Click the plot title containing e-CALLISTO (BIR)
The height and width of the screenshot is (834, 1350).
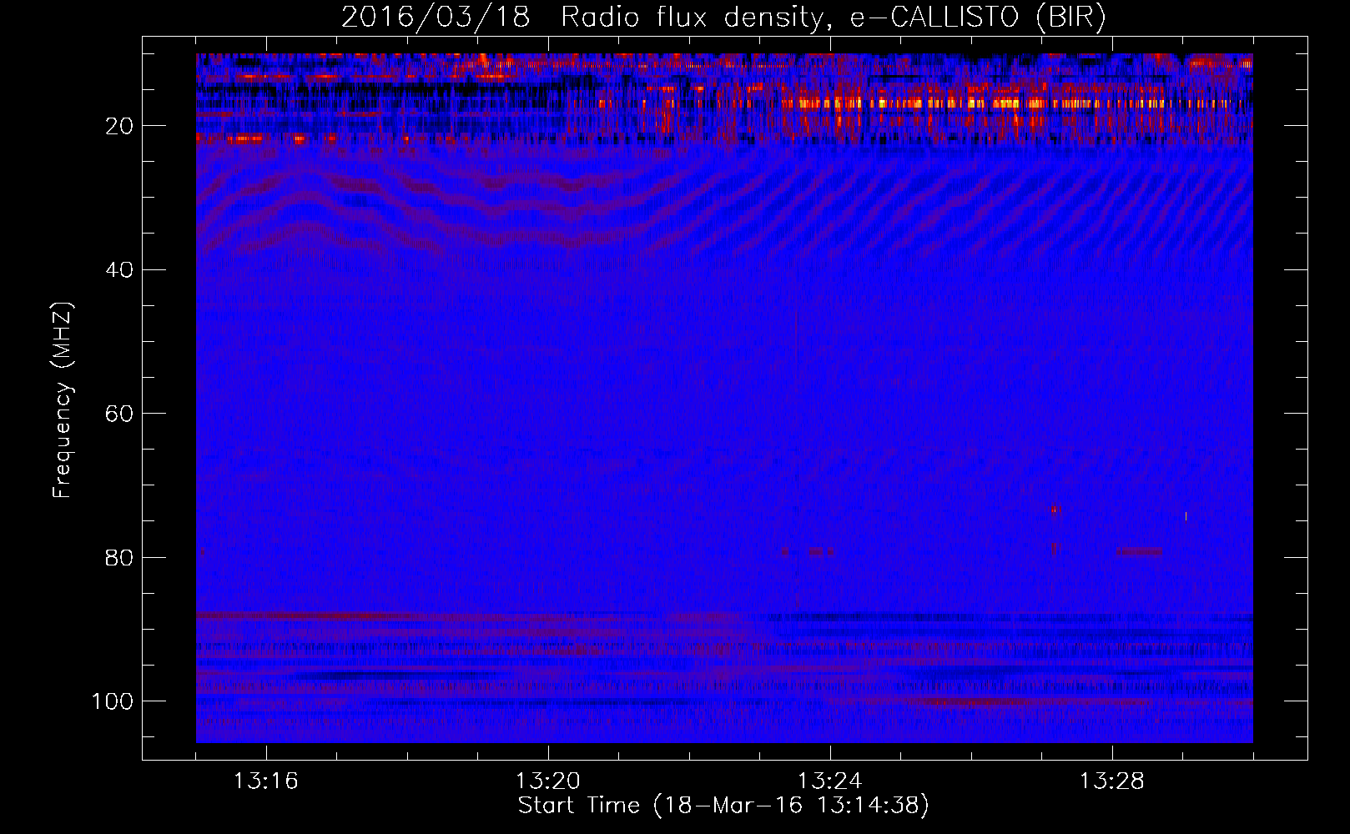[x=723, y=18]
